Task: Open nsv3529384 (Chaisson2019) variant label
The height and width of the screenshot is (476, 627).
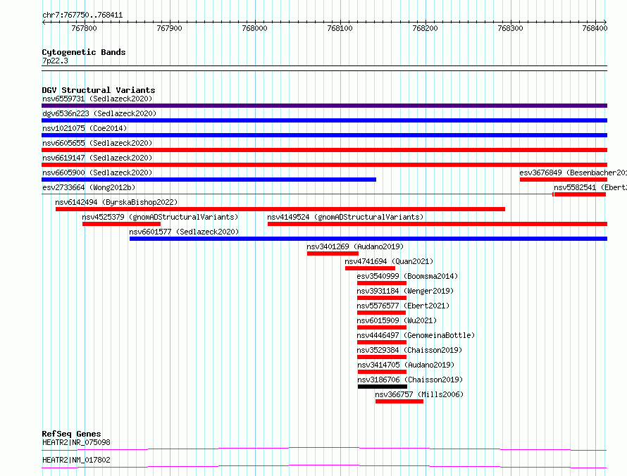Action: 409,350
